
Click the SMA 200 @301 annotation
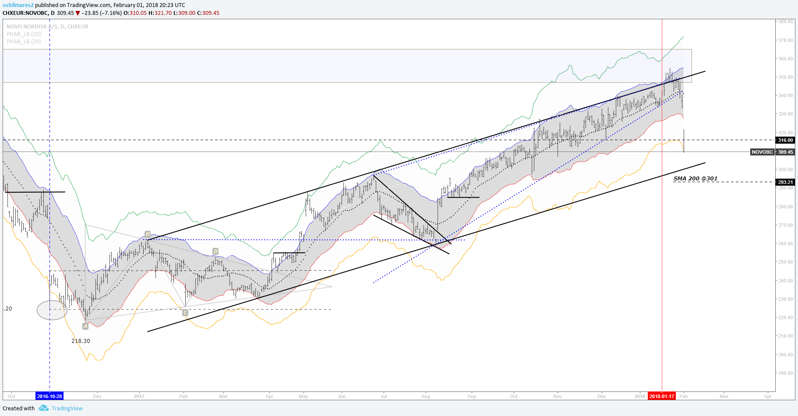point(695,178)
